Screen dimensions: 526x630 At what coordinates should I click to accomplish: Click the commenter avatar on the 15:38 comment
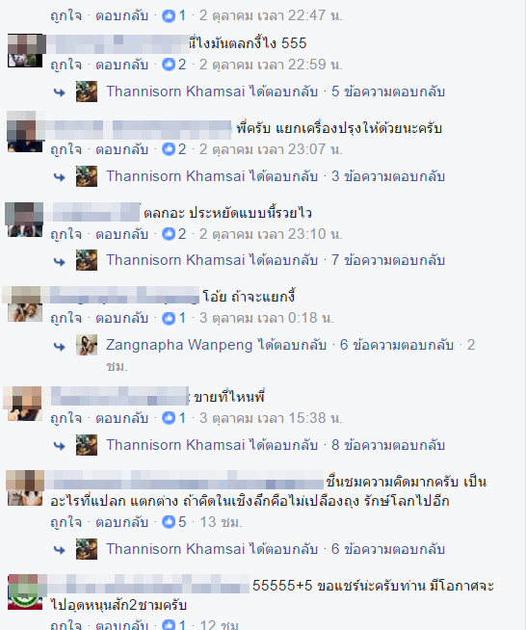coord(25,404)
